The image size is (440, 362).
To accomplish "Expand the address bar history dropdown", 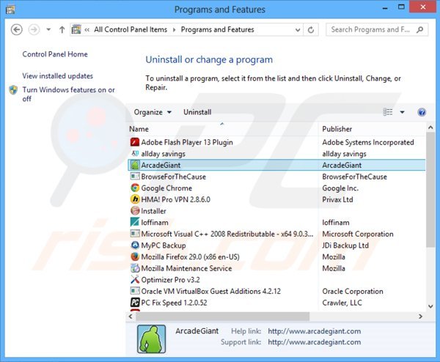I will (298, 30).
